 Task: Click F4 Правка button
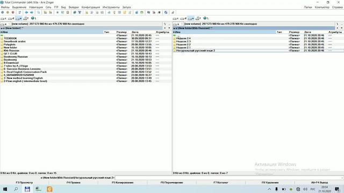tap(74, 182)
